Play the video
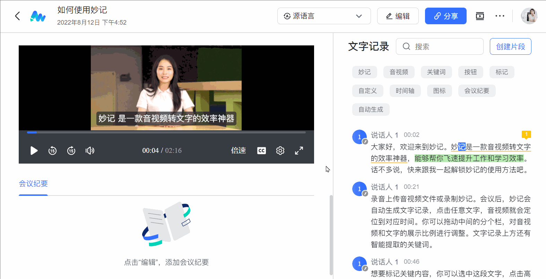Screen dimensions: 546x279 tap(34, 150)
